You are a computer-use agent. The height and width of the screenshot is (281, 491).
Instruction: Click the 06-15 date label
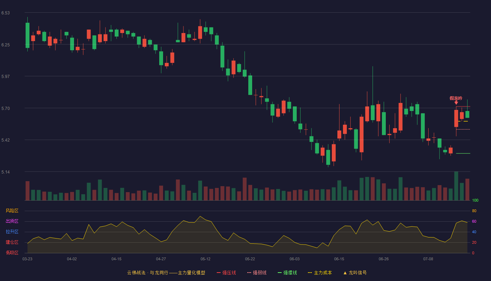(x=339, y=259)
